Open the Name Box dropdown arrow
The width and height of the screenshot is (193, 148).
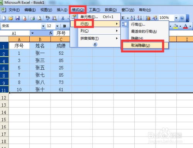32,33
